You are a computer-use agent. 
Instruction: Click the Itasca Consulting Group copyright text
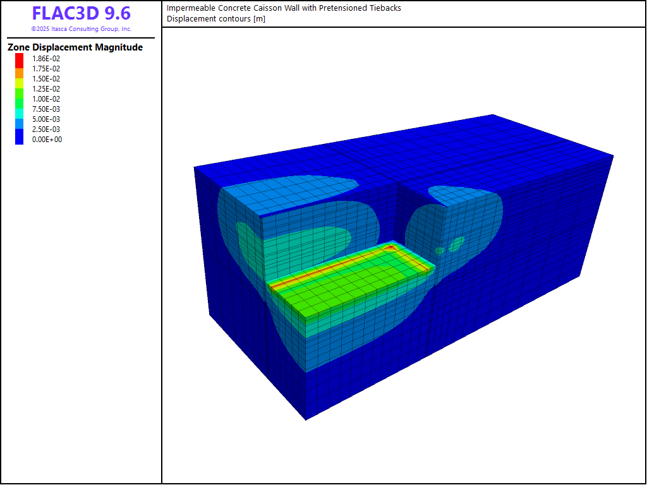click(x=81, y=29)
